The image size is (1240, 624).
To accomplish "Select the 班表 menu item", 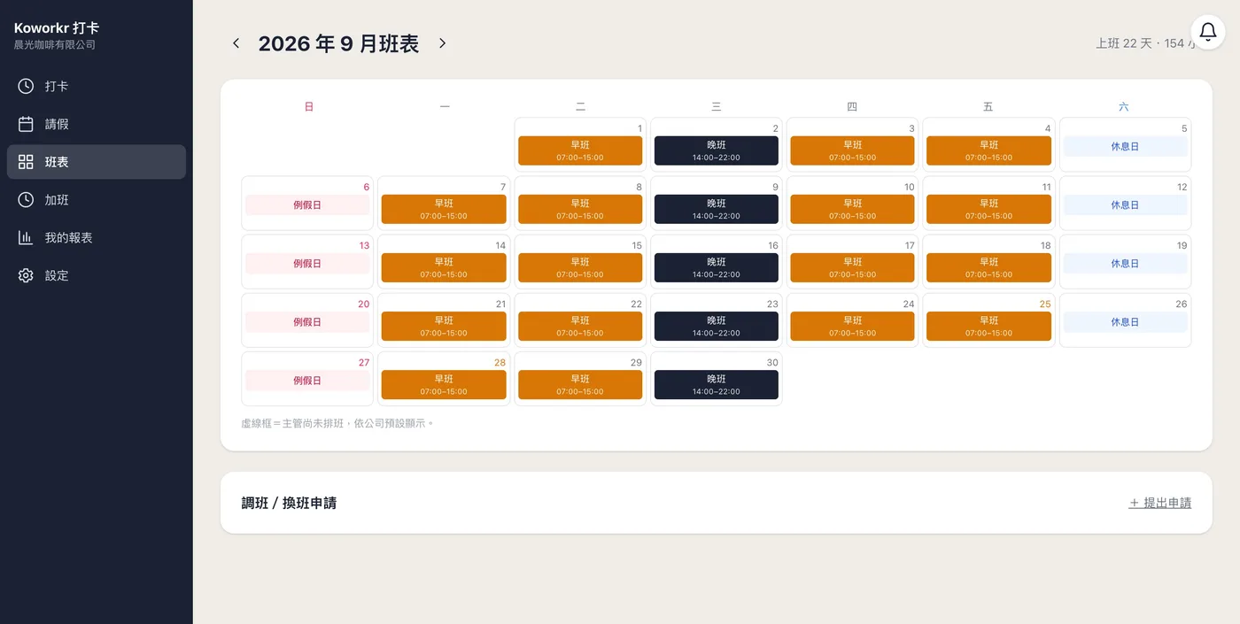I will [97, 162].
